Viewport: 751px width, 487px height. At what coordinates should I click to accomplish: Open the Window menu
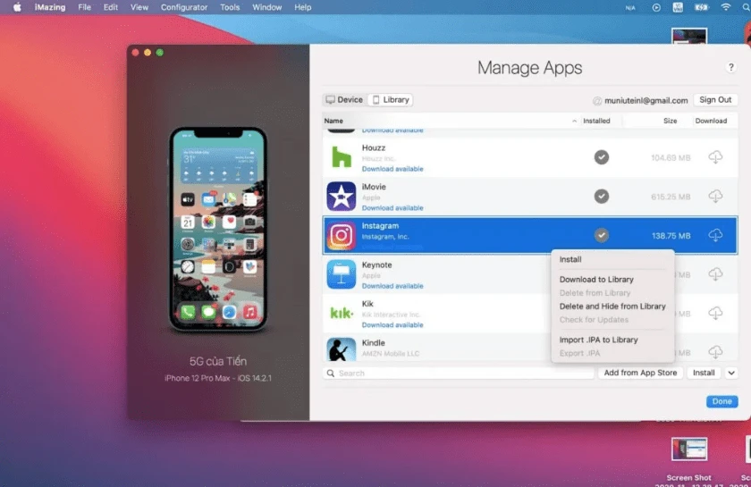(266, 7)
